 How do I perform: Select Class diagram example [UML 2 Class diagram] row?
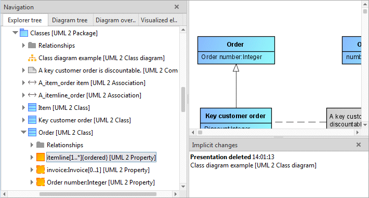point(101,58)
